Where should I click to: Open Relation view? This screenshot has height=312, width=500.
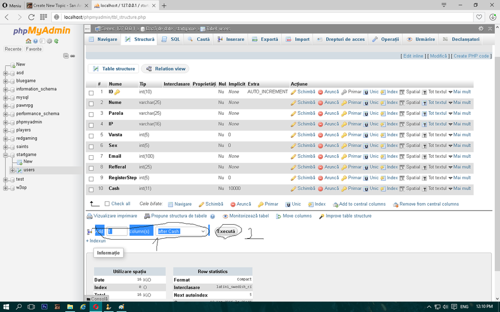click(165, 69)
